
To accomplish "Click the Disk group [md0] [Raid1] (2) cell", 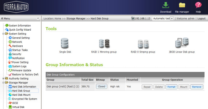I will coord(63,86).
